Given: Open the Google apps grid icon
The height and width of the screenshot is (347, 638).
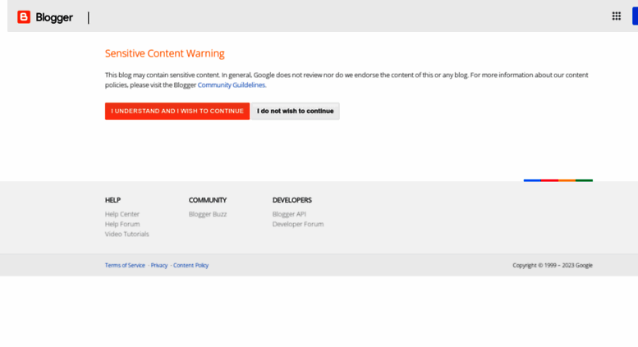Looking at the screenshot, I should [616, 16].
